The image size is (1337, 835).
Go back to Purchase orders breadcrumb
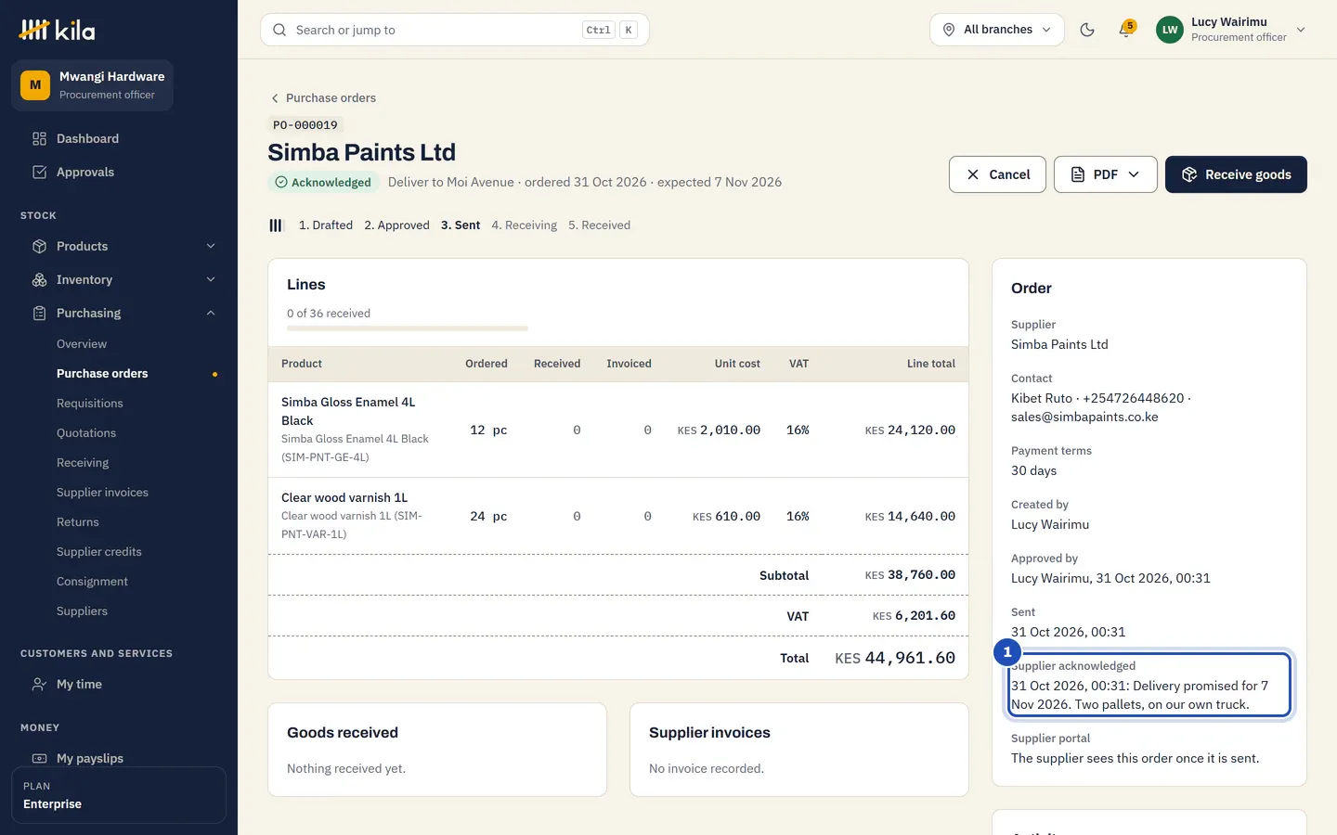pyautogui.click(x=323, y=97)
